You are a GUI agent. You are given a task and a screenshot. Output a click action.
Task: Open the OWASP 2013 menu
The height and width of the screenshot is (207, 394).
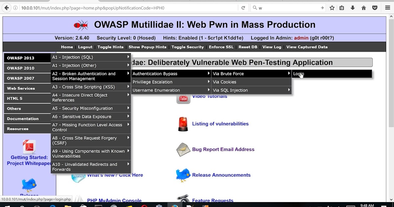[27, 58]
